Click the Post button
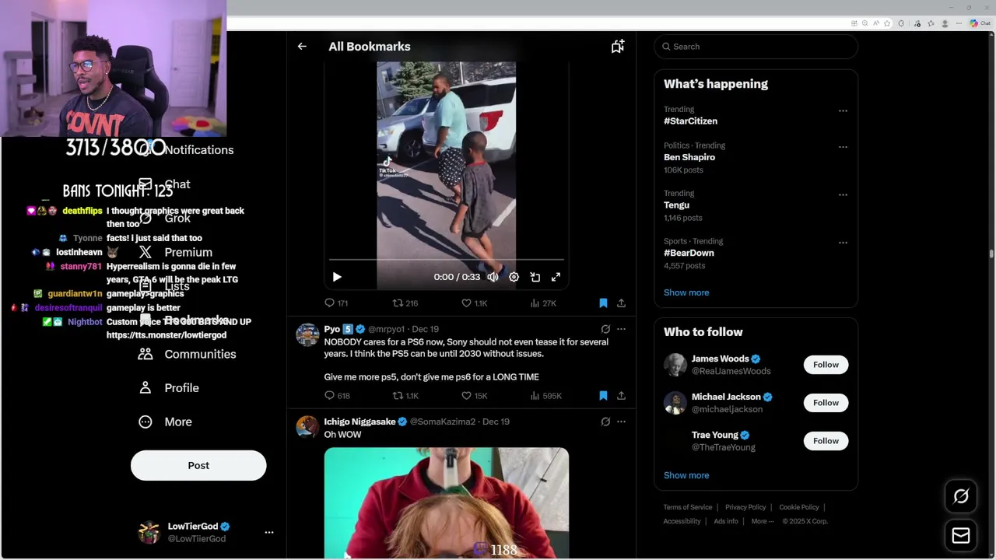The image size is (996, 560). click(x=198, y=465)
